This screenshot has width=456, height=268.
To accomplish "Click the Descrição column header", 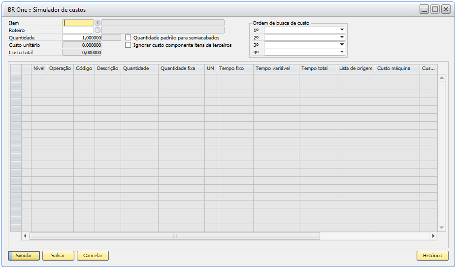I will tap(107, 68).
